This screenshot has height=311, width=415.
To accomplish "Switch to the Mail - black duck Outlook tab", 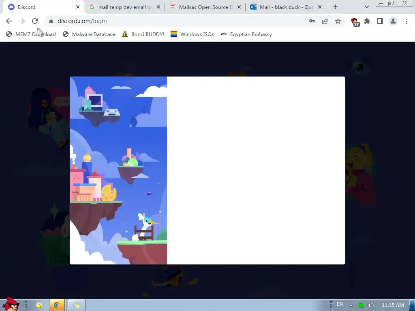I will pos(286,7).
